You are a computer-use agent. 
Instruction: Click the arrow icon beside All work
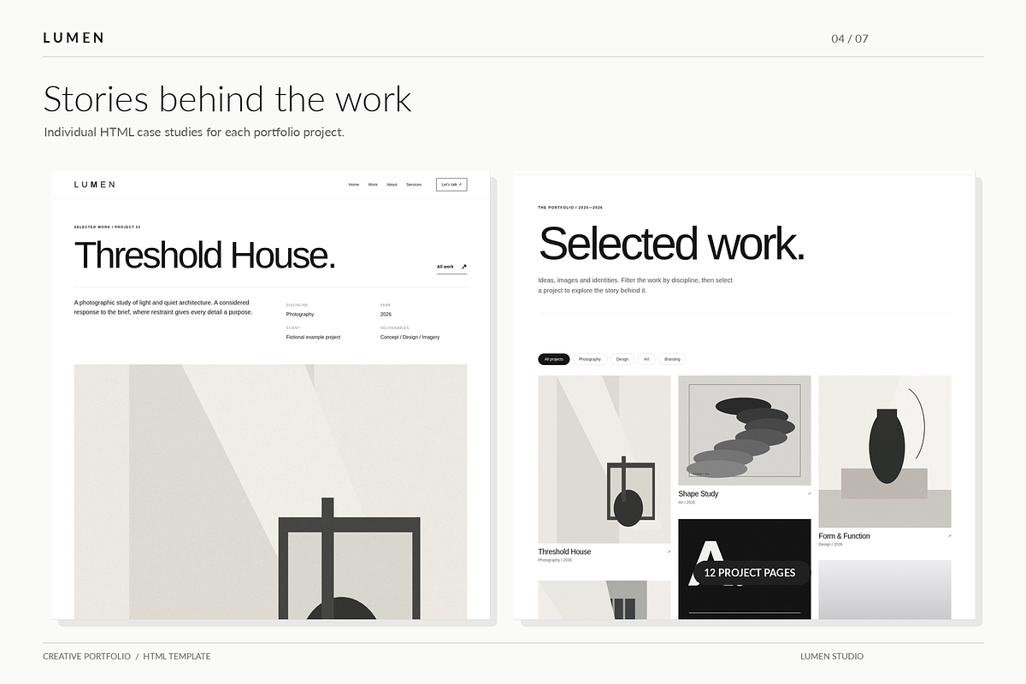(x=464, y=267)
